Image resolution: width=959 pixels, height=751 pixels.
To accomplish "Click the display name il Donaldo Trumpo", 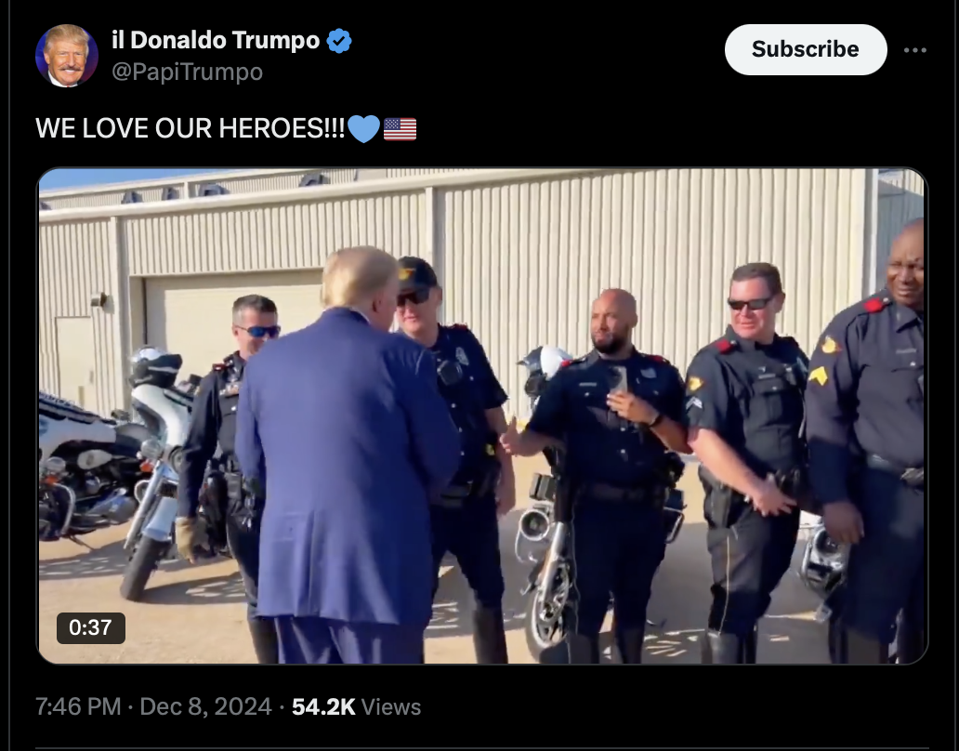I will click(216, 40).
